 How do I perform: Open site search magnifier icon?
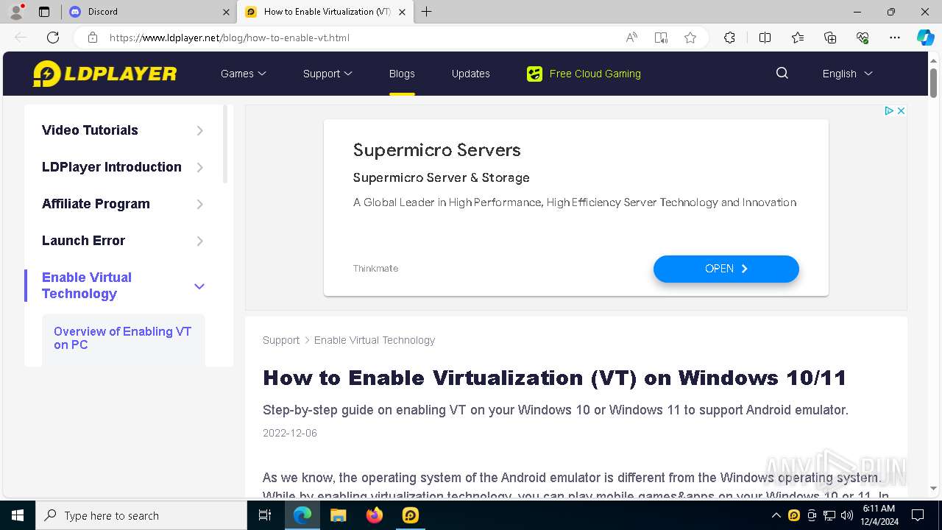tap(782, 73)
